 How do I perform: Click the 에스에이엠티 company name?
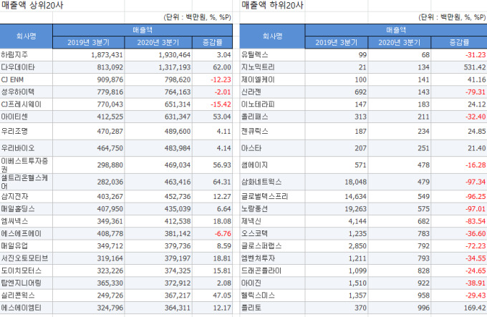[21, 308]
